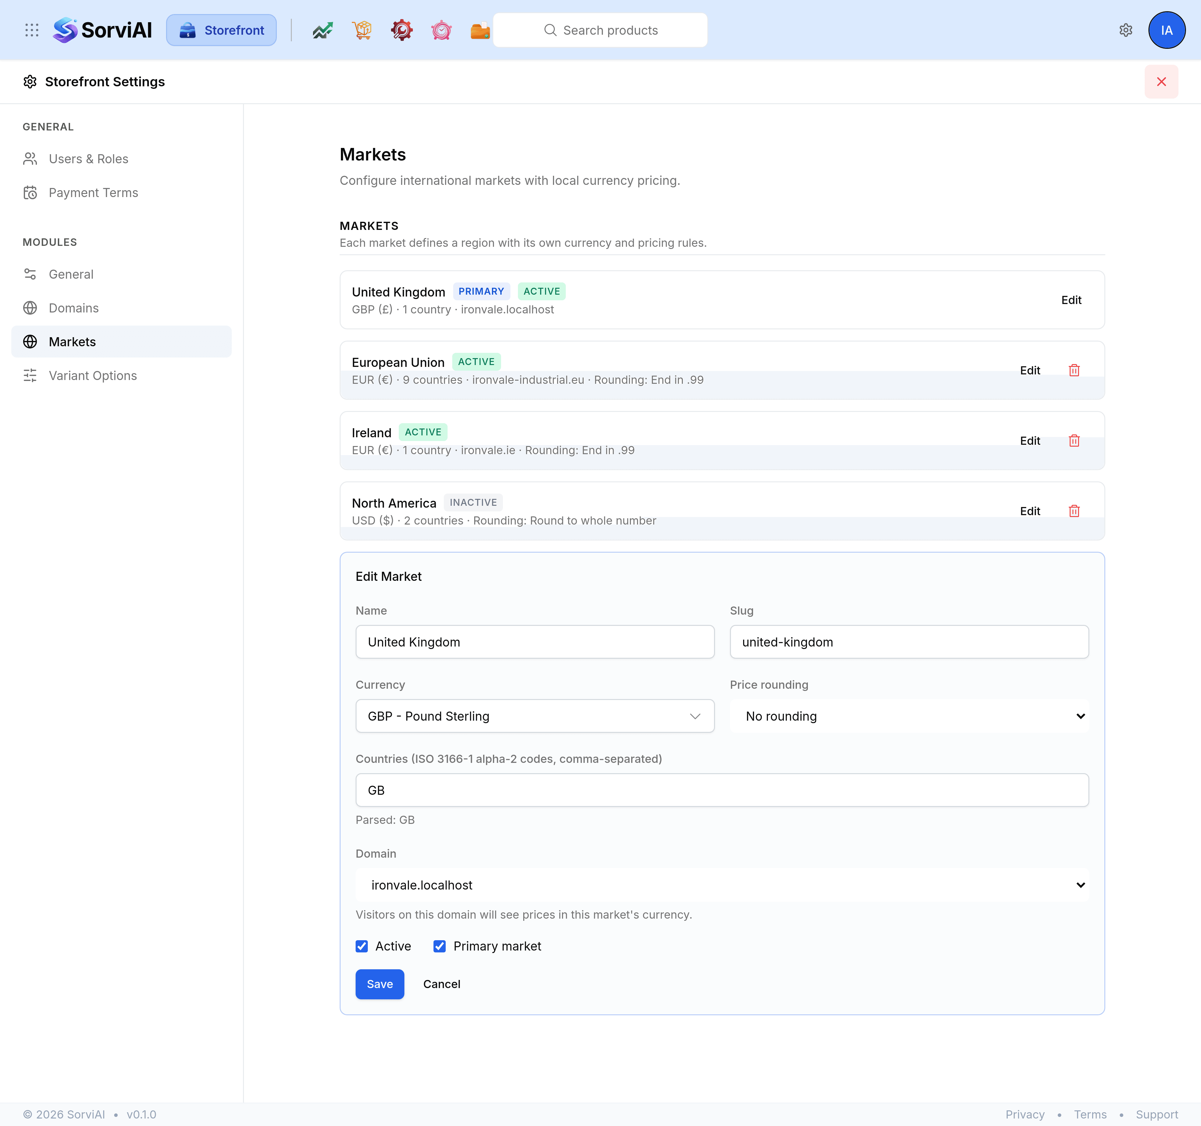The width and height of the screenshot is (1201, 1126).
Task: Open the orange package cart icon
Action: (362, 30)
